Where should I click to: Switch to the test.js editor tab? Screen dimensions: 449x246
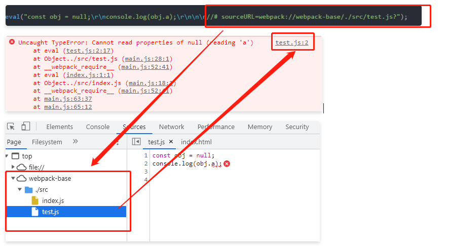[x=157, y=142]
